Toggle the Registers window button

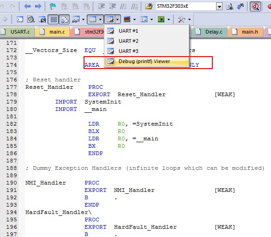coord(53,19)
